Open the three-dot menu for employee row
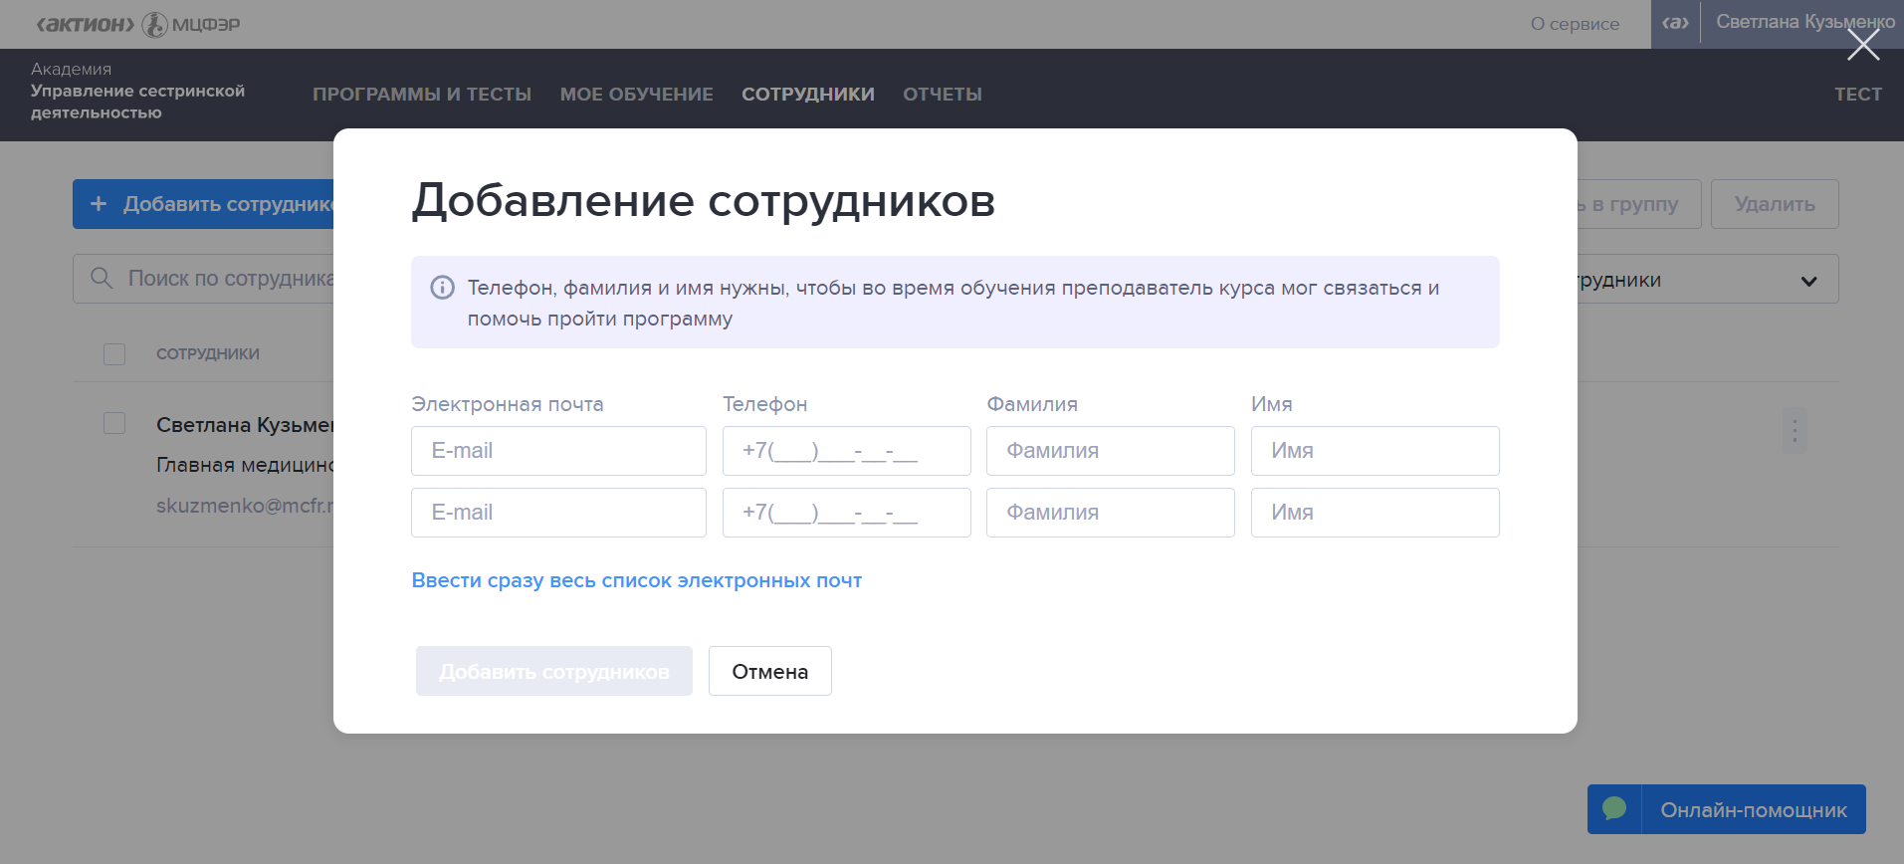 pyautogui.click(x=1794, y=431)
